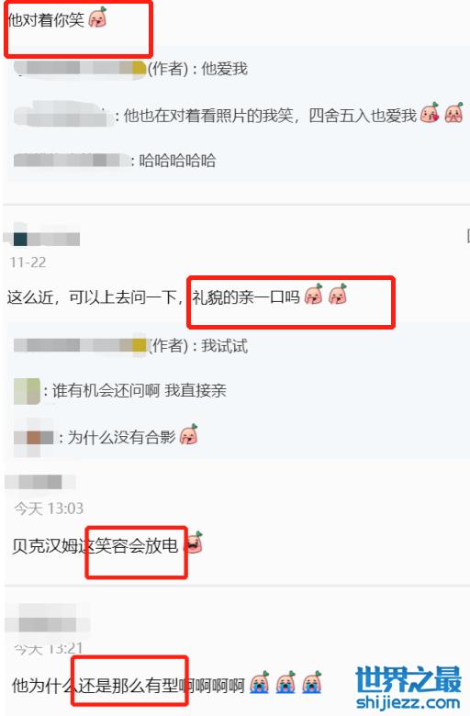Open the 世界之最 shijiezz.com watermark
This screenshot has height=716, width=470.
pos(408,688)
